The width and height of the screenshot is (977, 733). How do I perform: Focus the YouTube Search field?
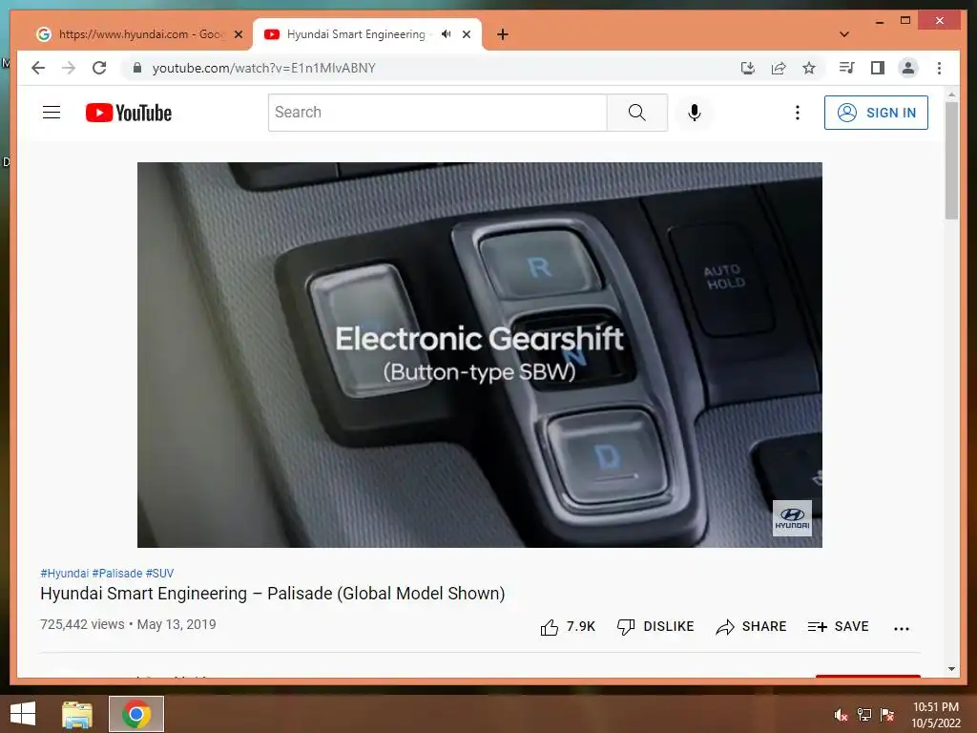coord(437,113)
